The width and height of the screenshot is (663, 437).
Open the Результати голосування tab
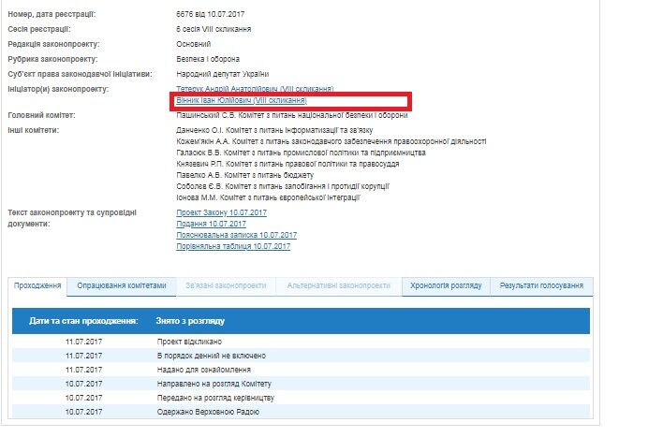(541, 285)
